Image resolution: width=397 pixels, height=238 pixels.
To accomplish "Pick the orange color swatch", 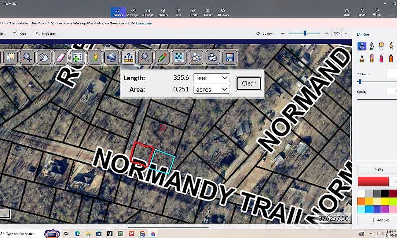I will point(361,201).
